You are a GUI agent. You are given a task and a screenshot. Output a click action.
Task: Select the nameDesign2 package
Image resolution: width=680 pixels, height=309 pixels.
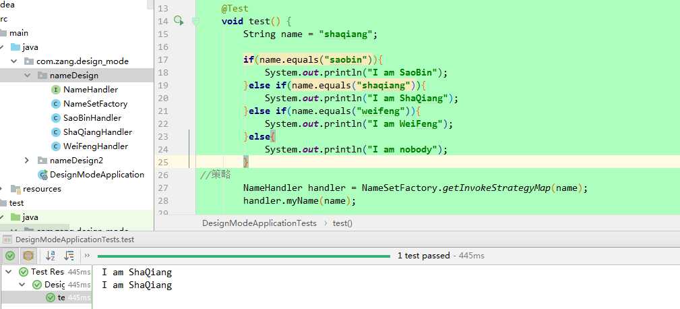pos(76,160)
